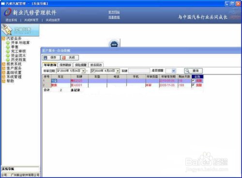Image resolution: width=242 pixels, height=178 pixels.
Task: Click the 帮助 folder icon
Action: click(4, 81)
